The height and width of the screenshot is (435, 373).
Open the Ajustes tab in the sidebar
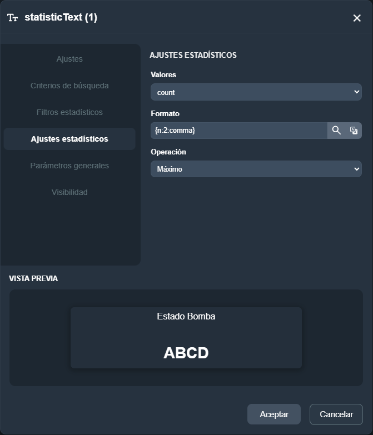click(x=69, y=59)
